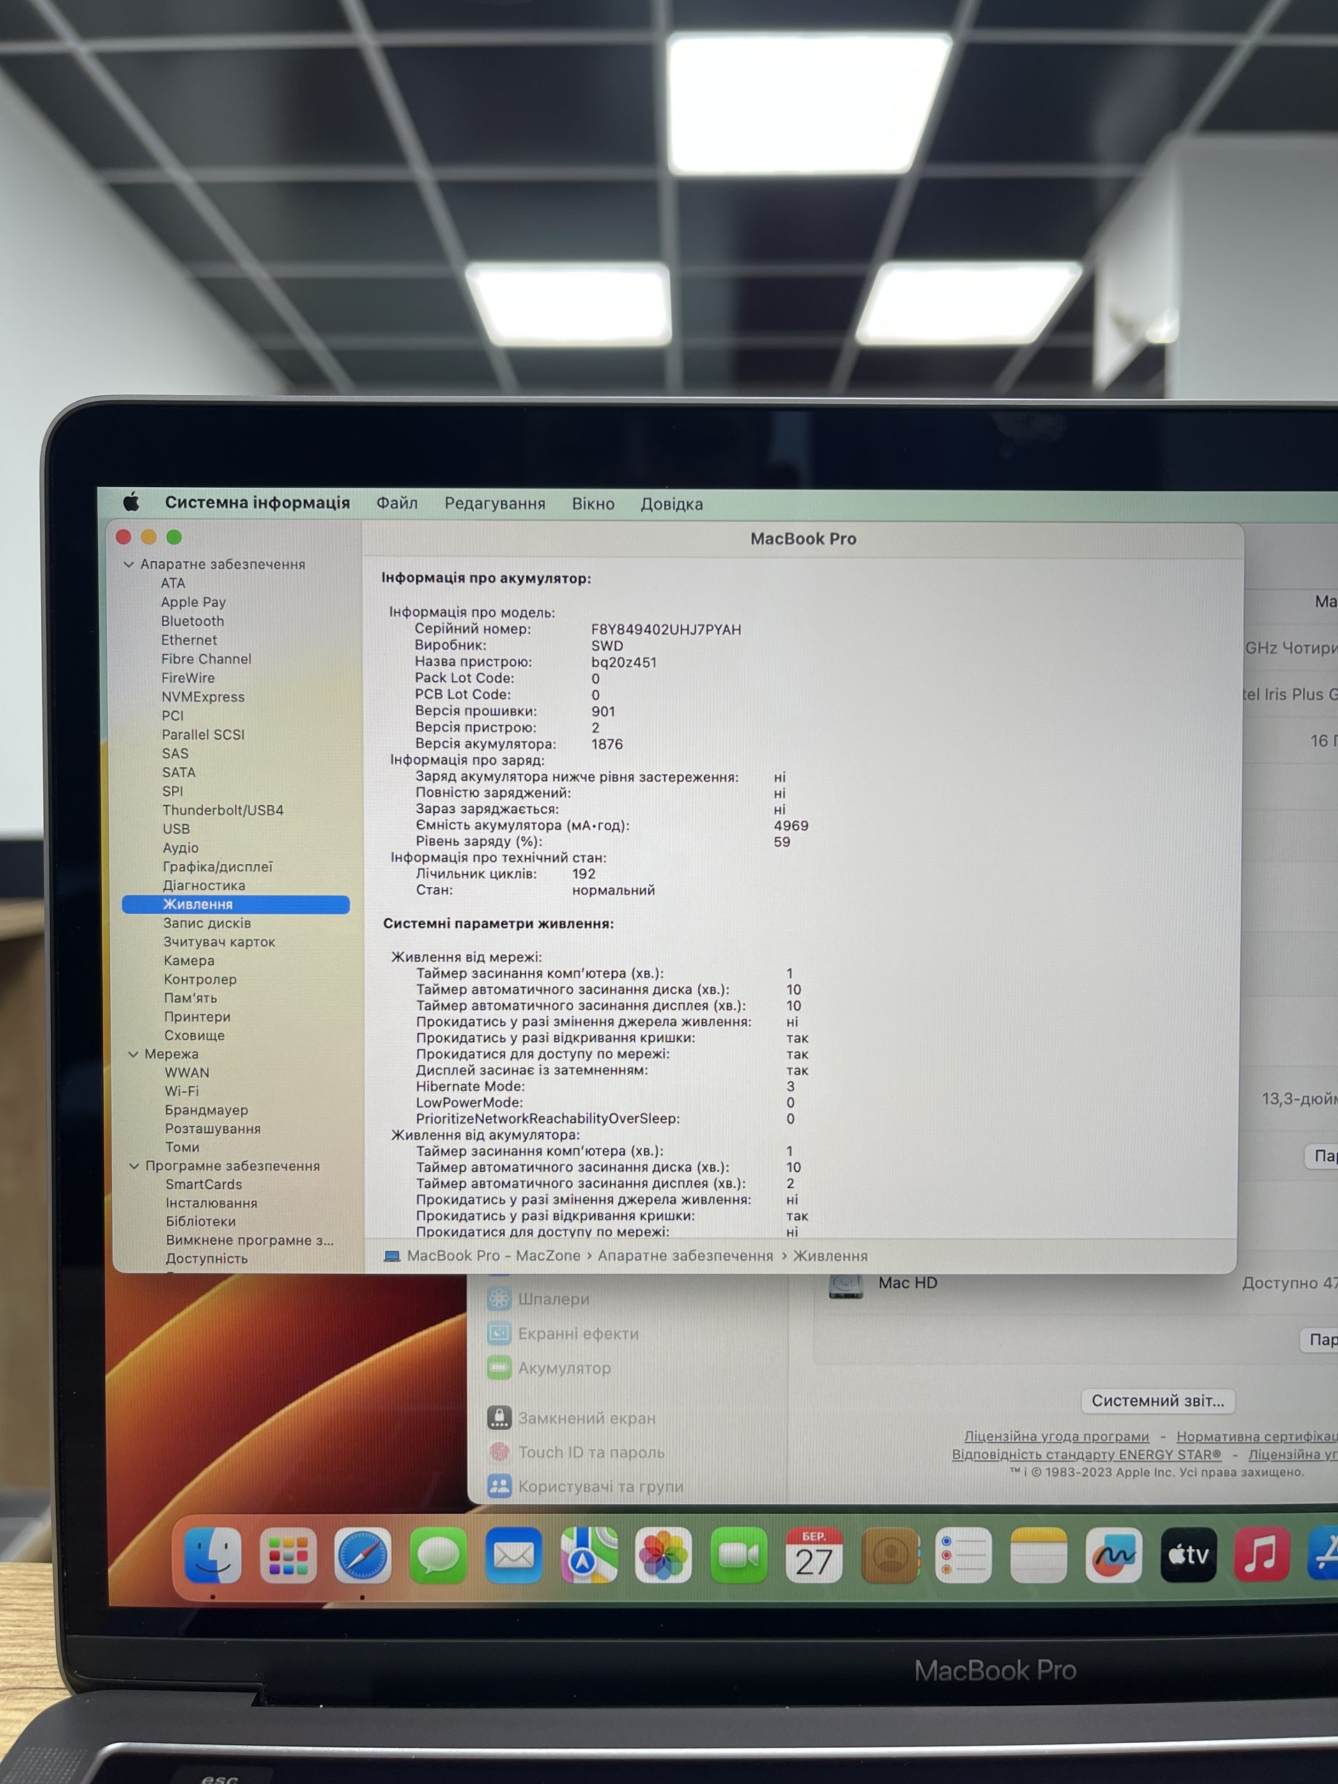The width and height of the screenshot is (1338, 1784).
Task: Click Touch ID та пароль fingerprint icon
Action: tap(499, 1452)
